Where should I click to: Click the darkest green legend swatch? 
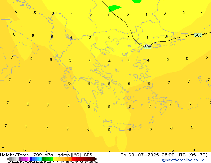click(x=43, y=159)
